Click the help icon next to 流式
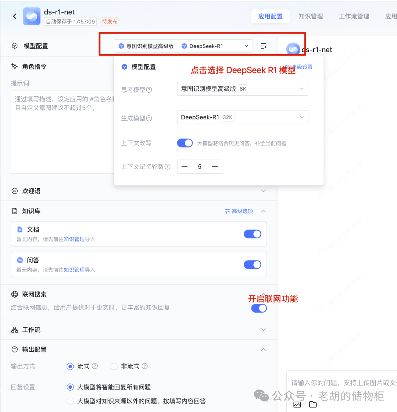Viewport: 397px width, 412px height. 95,366
